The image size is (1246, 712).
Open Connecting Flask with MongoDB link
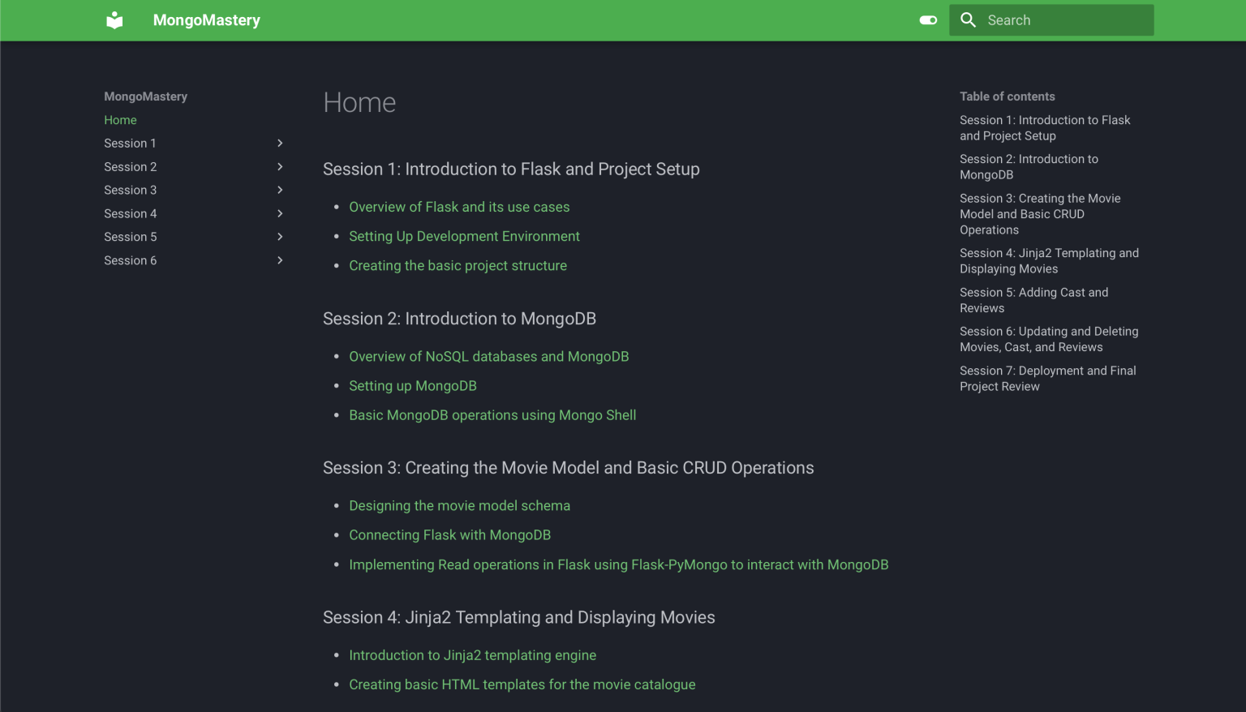449,535
